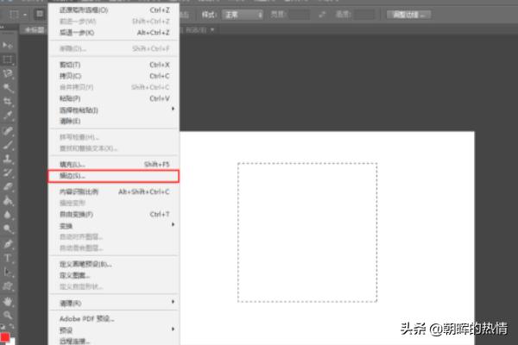Image resolution: width=518 pixels, height=345 pixels.
Task: Expand the 选择性粘贴 submenu arrow
Action: point(173,110)
